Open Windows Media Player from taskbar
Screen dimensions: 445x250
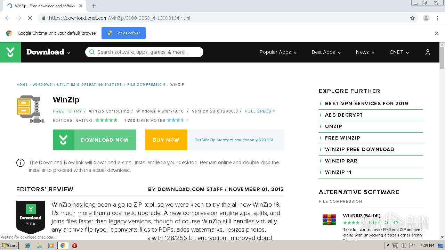pyautogui.click(x=51, y=245)
